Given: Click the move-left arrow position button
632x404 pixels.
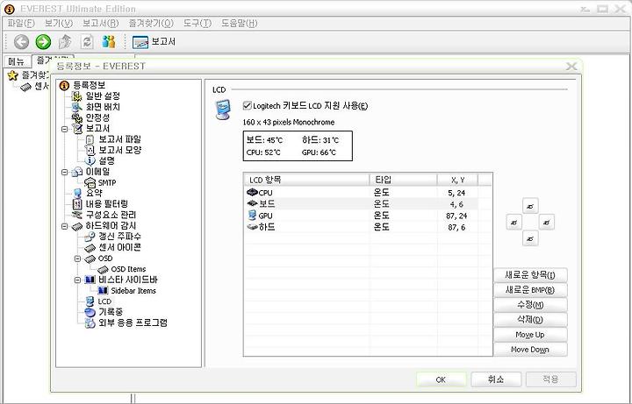Looking at the screenshot, I should coord(513,222).
